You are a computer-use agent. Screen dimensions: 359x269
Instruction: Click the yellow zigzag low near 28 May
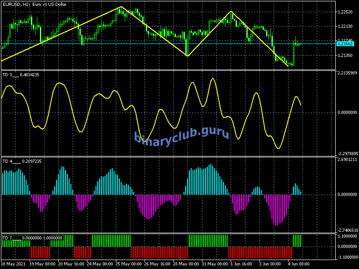point(187,56)
